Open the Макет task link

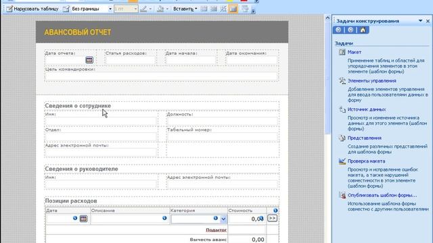[355, 52]
